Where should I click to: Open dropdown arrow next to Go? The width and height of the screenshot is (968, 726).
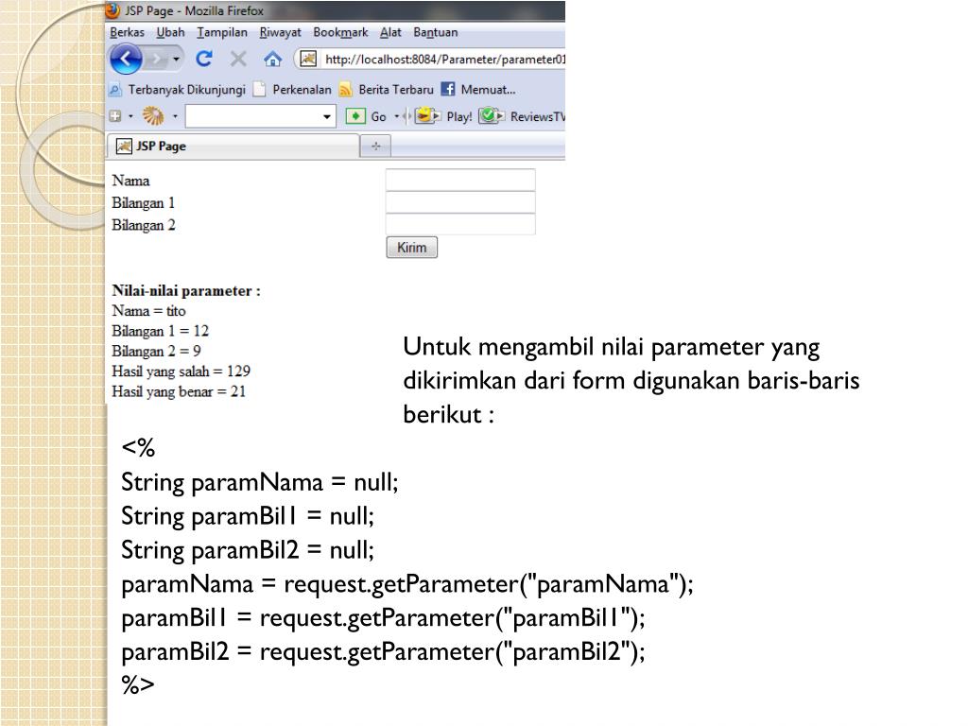[396, 116]
